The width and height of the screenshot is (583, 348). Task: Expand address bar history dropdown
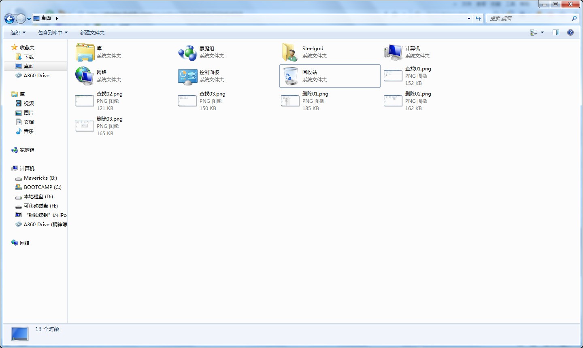point(469,19)
